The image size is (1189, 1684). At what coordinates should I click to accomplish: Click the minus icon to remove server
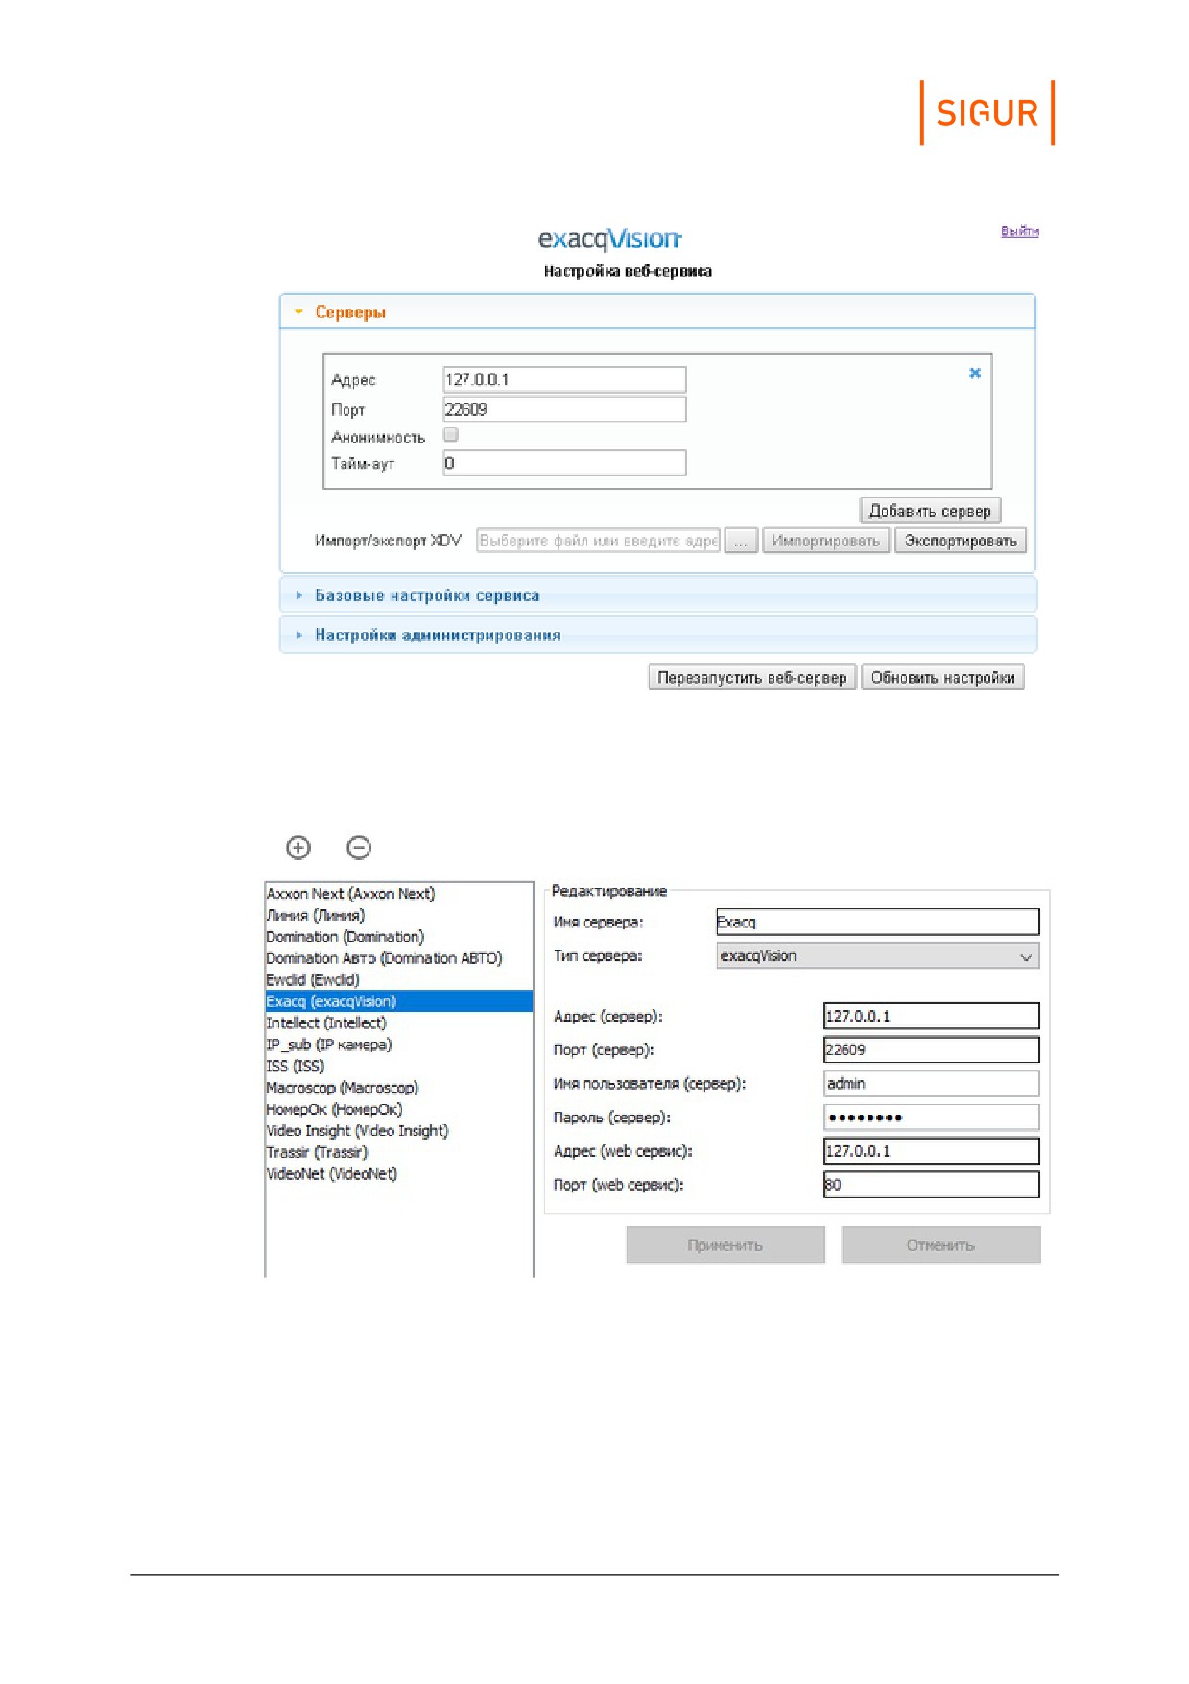click(359, 848)
